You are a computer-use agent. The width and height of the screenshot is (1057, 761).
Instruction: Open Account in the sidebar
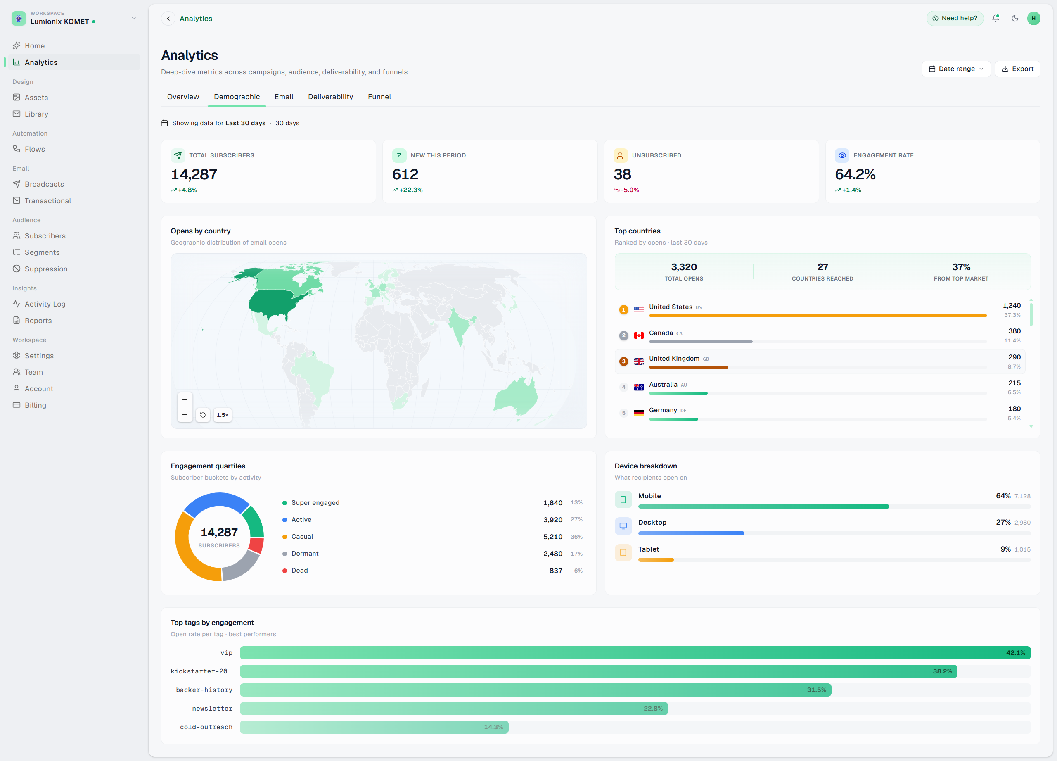(x=75, y=389)
